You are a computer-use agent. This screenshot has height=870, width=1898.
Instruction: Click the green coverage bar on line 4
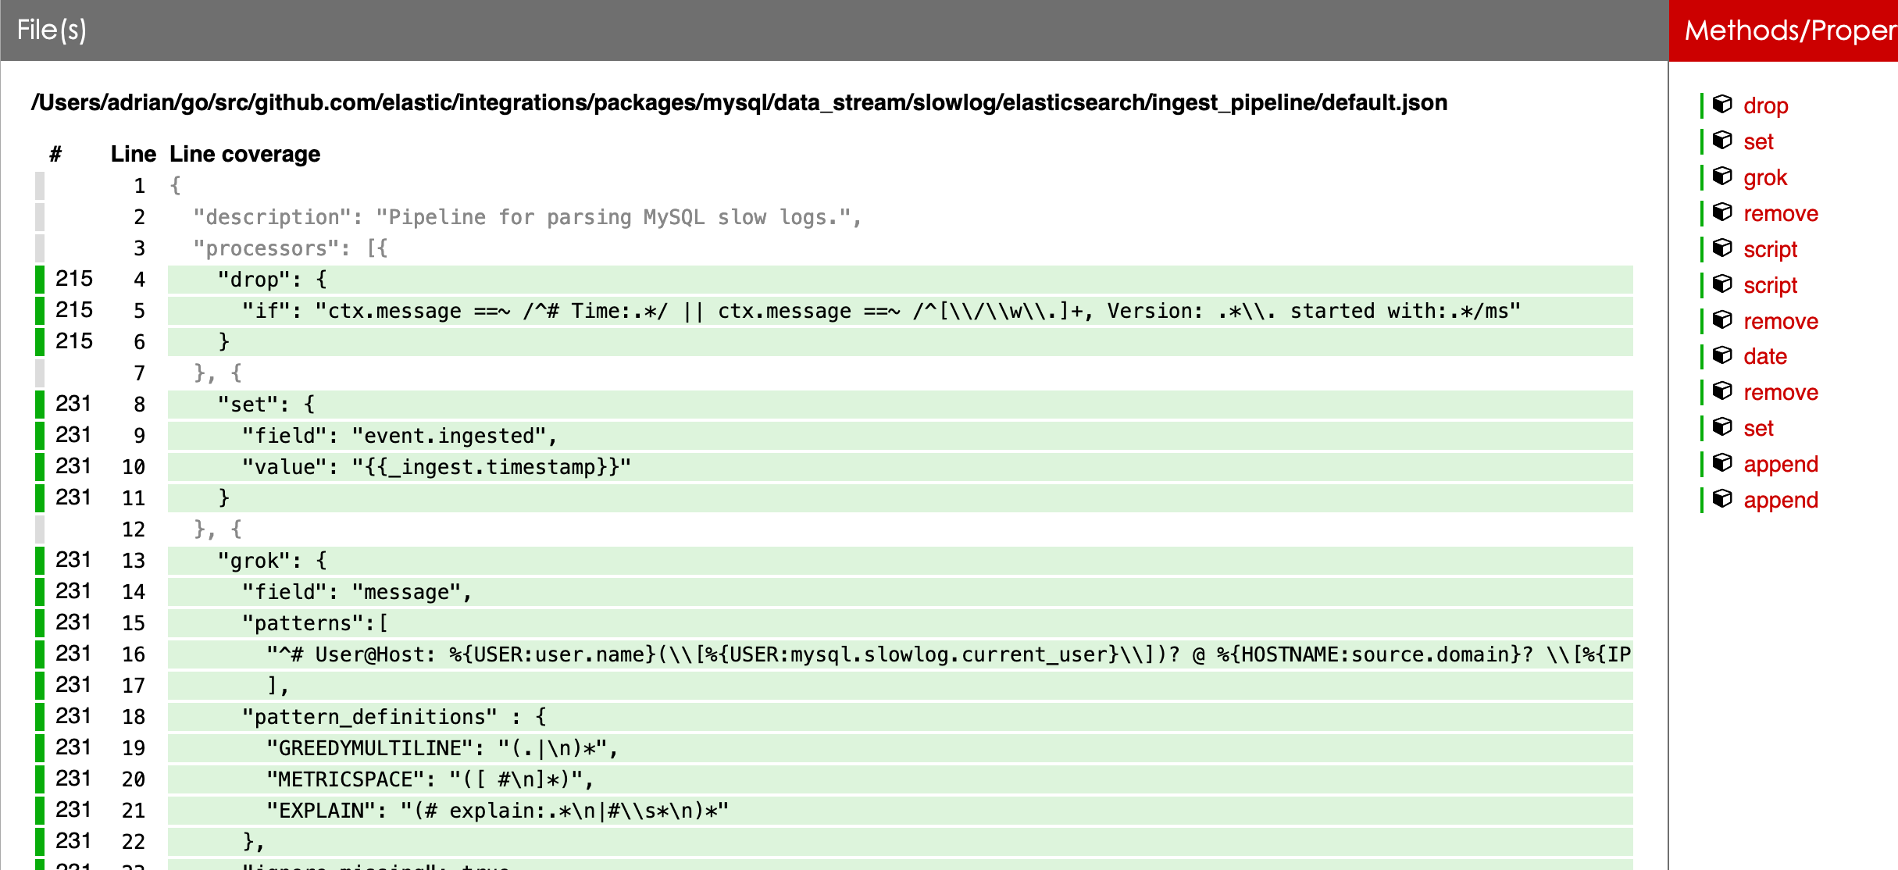[40, 279]
